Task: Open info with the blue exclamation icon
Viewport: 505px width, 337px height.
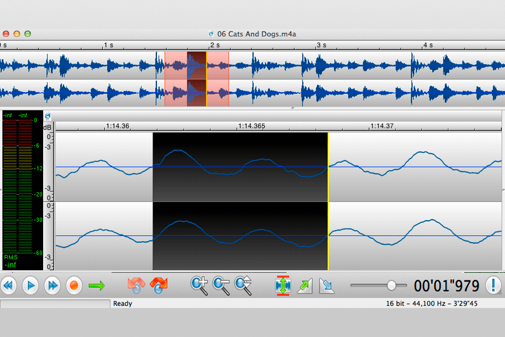Action: point(493,285)
